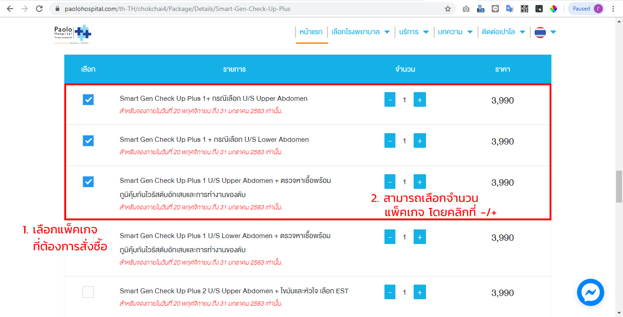This screenshot has width=623, height=317.
Task: Click the address bar URL
Action: coord(177,9)
